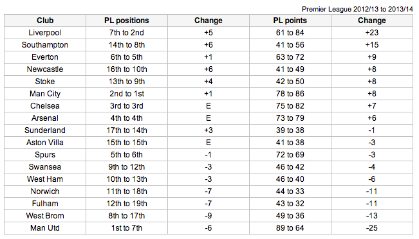The image size is (419, 239).
Task: Click the PL points column header
Action: [290, 21]
